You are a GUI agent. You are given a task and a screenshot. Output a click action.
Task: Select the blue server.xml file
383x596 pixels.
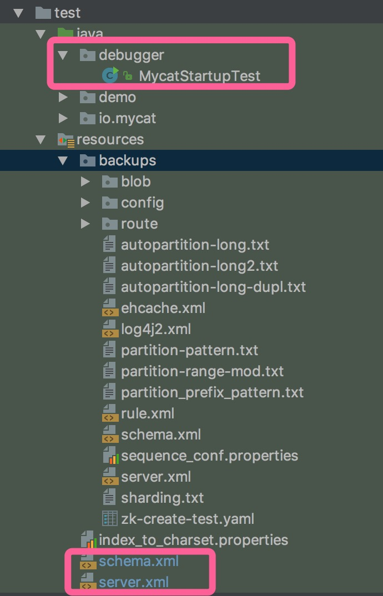(134, 582)
